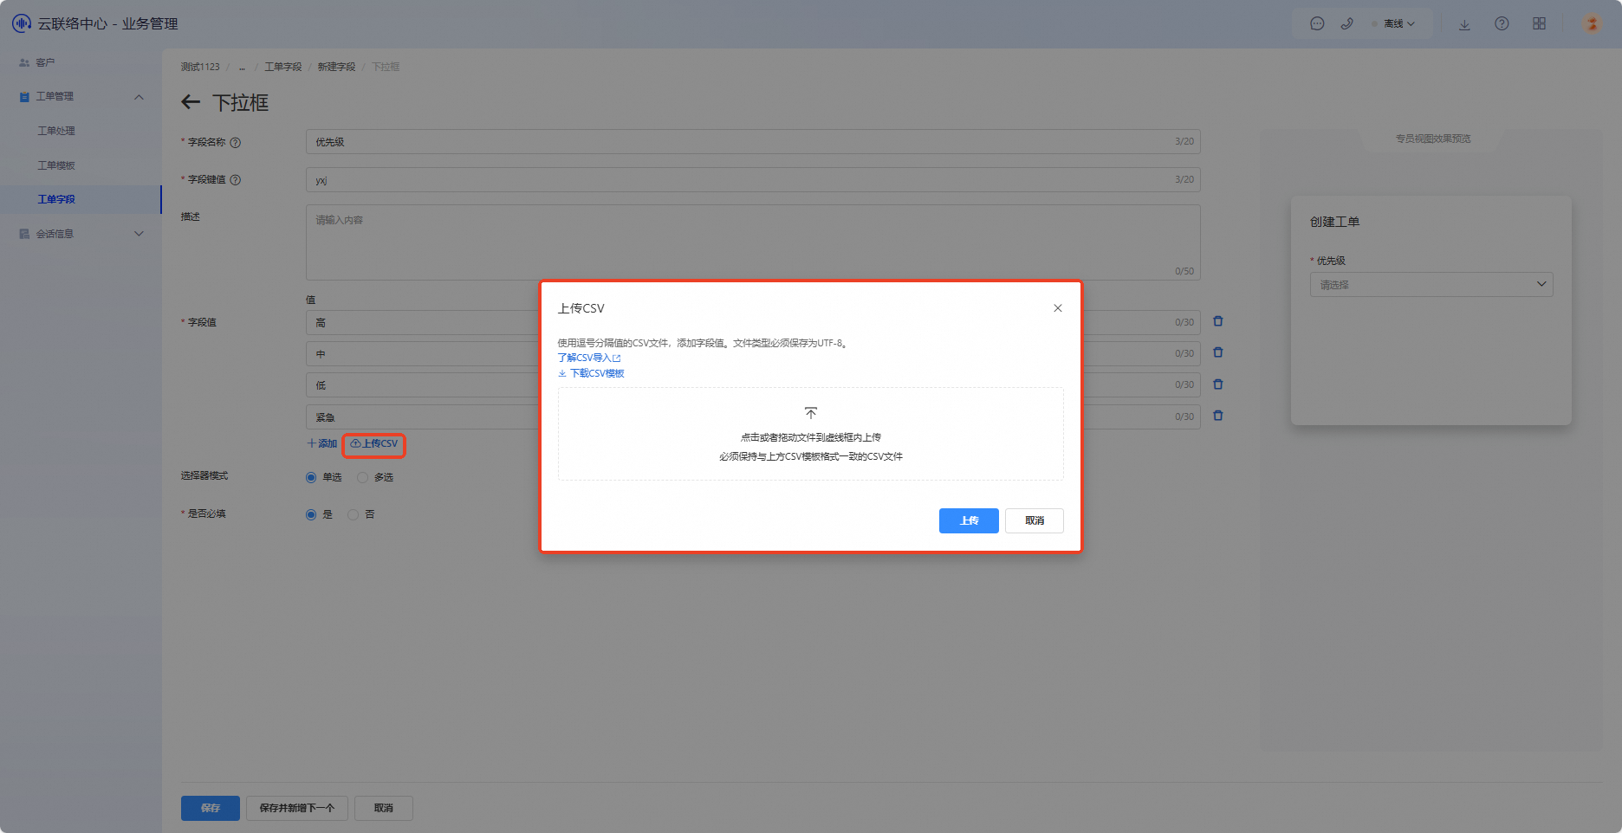Delete the 中 field value row

(x=1218, y=352)
